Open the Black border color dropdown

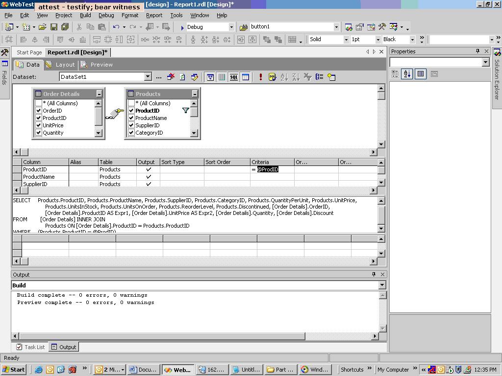tap(412, 40)
